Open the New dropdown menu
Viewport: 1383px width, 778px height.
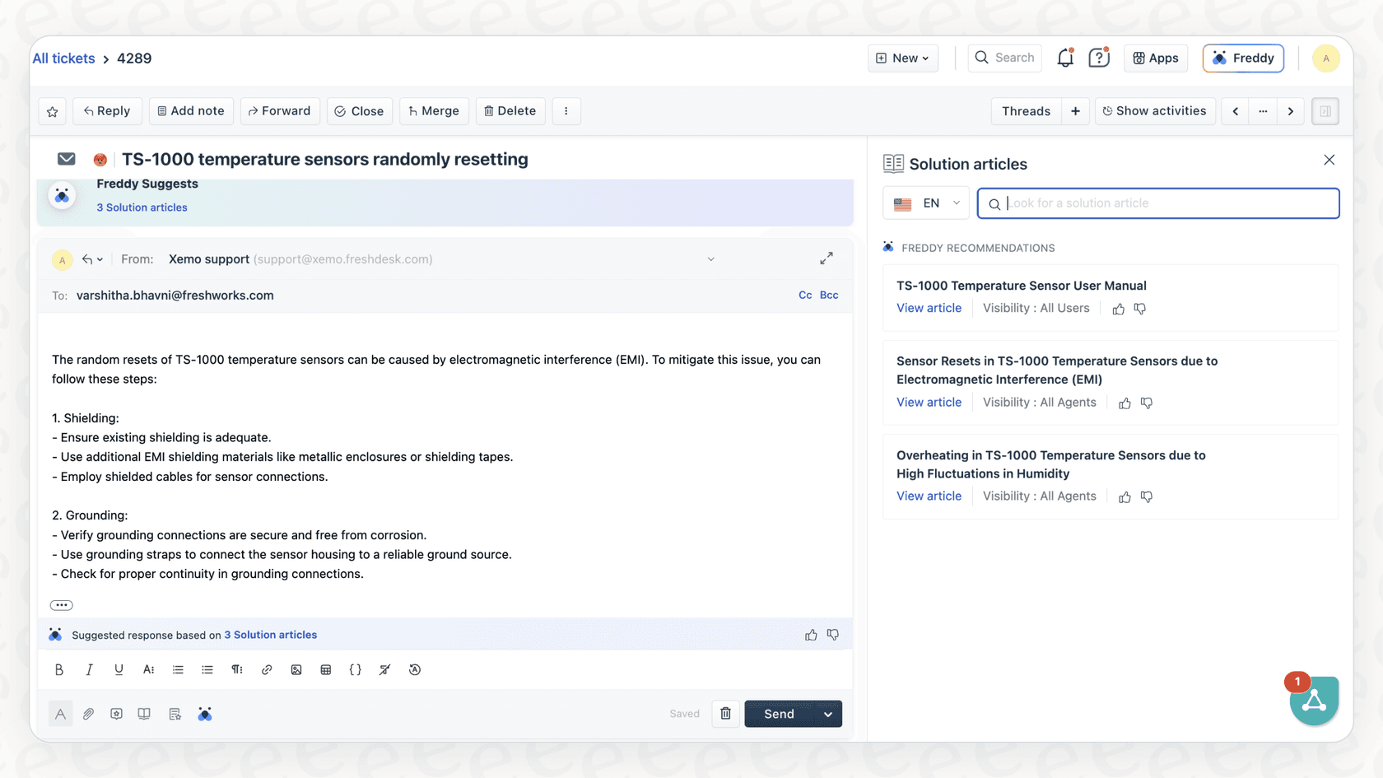(x=902, y=58)
